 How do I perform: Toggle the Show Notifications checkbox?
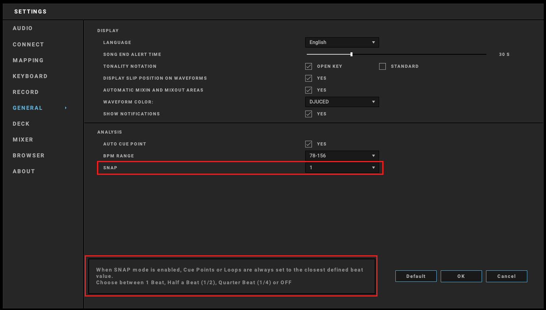tap(308, 114)
